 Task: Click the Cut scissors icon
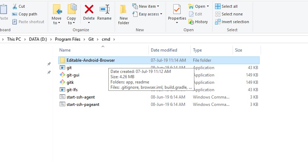15,6
